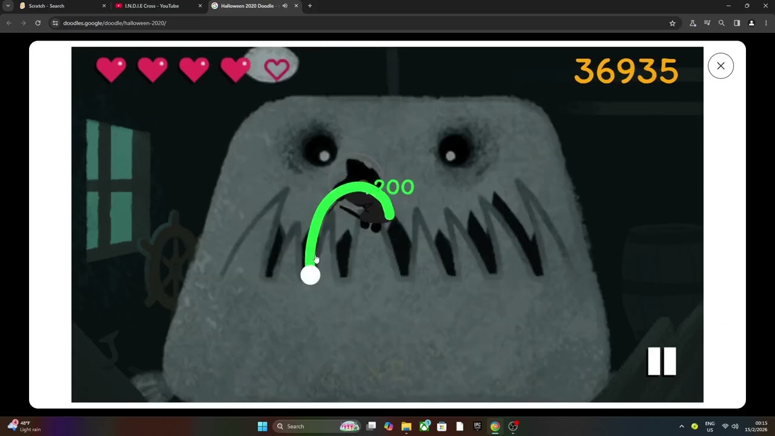The height and width of the screenshot is (436, 775).
Task: Click the white dot at the trail's end
Action: (x=311, y=276)
